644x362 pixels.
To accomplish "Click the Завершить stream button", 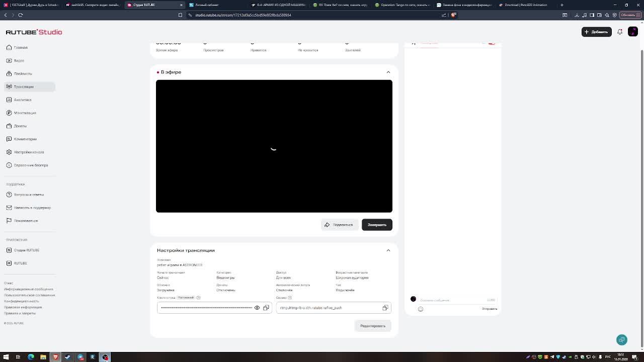I will [377, 225].
